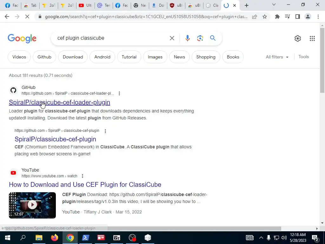Open Chrome's three-dot menu

click(x=318, y=17)
